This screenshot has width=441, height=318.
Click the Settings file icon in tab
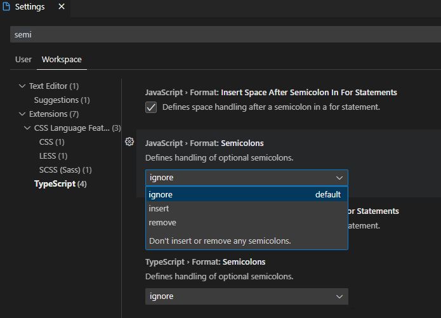[x=6, y=7]
